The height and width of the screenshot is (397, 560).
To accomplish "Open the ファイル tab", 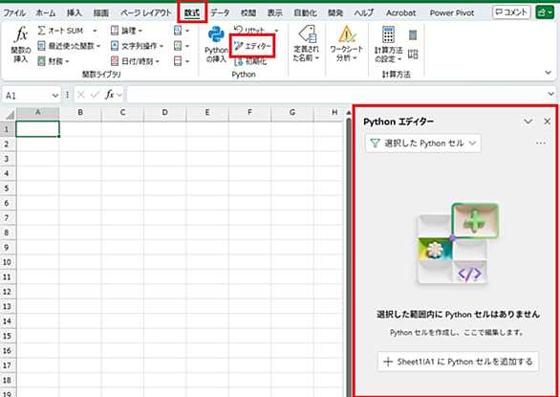I will pyautogui.click(x=14, y=13).
